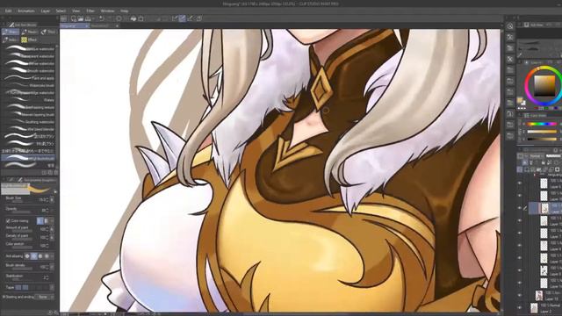
Task: Select the Transparent watercolor brush
Action: tap(29, 56)
